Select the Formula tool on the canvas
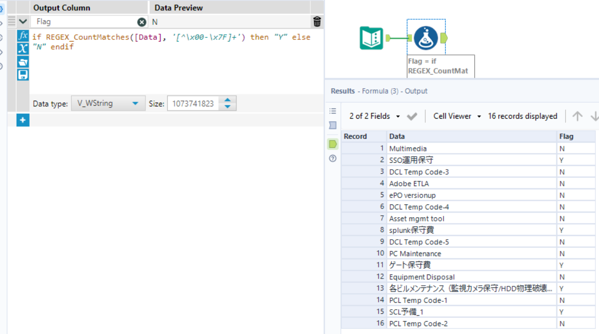The image size is (599, 334). click(x=426, y=39)
